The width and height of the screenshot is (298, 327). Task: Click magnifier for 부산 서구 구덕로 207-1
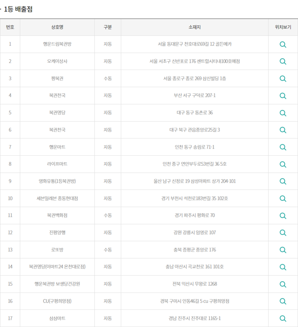pyautogui.click(x=283, y=96)
